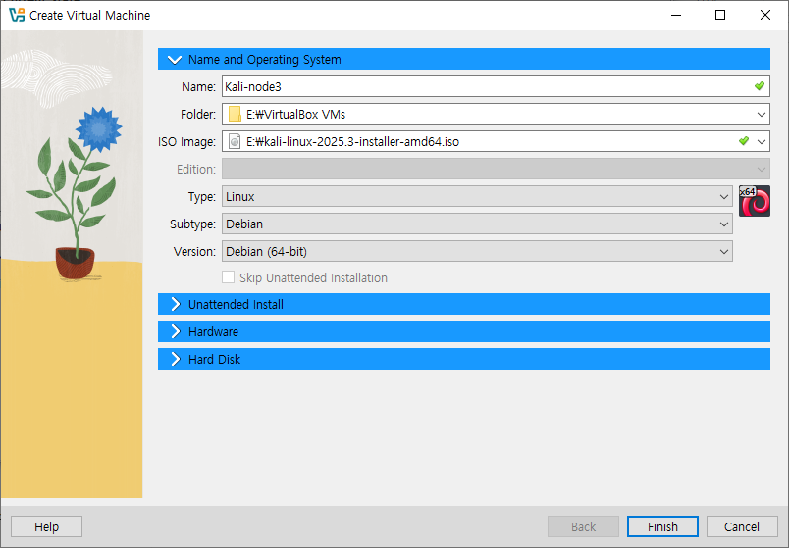Click the Debian x64 OS icon
Image resolution: width=789 pixels, height=548 pixels.
click(x=755, y=201)
